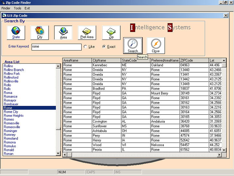Enable the Like radio option

click(85, 47)
